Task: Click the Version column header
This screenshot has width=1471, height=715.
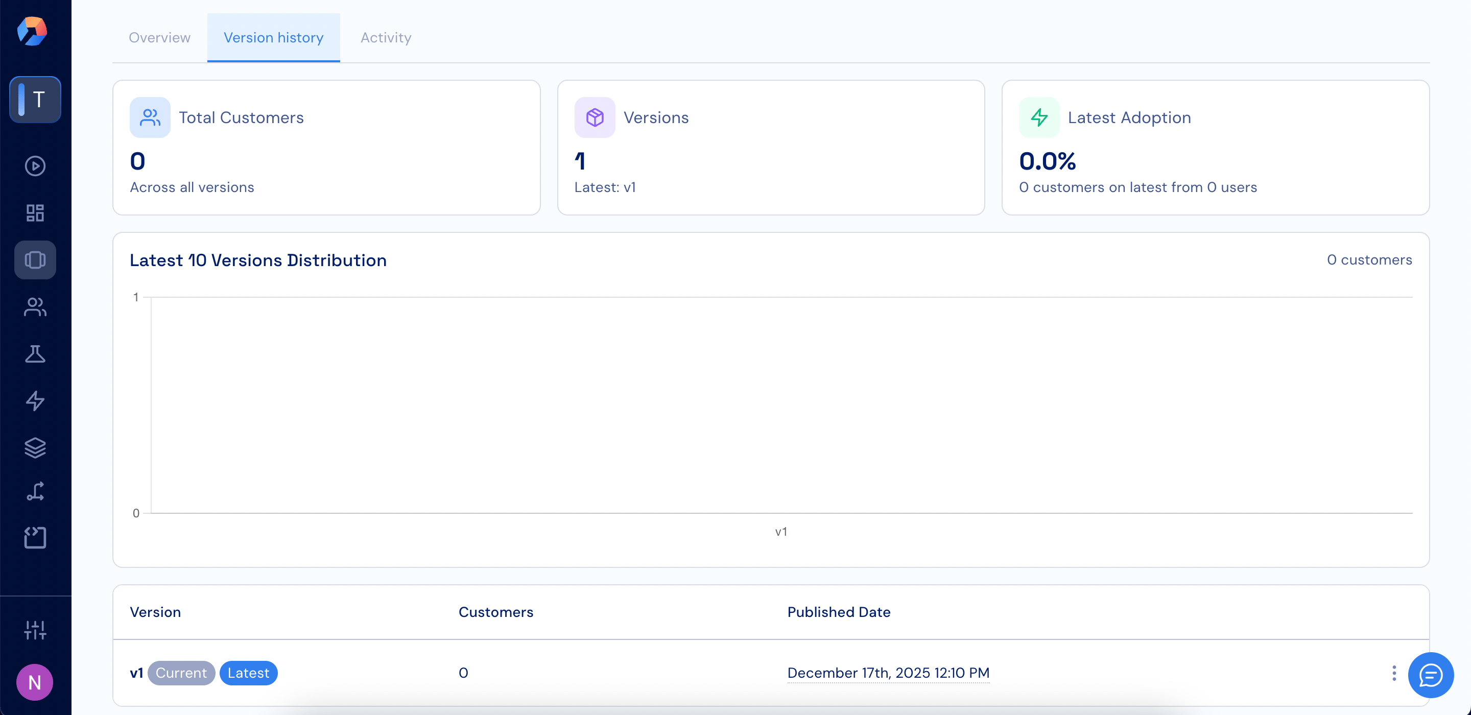Action: pos(155,612)
